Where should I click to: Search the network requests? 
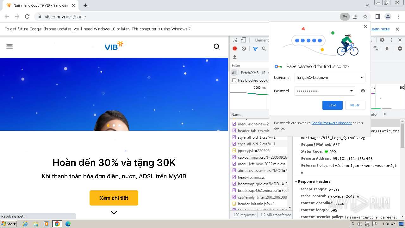(264, 48)
